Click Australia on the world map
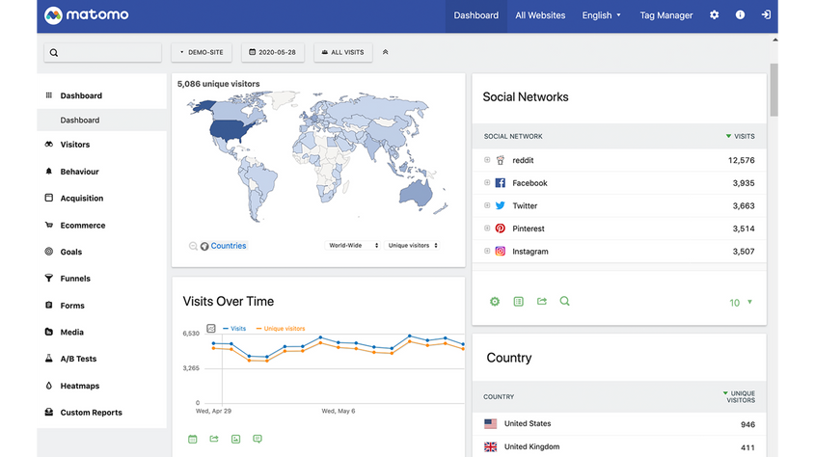This screenshot has height=457, width=814. point(417,193)
